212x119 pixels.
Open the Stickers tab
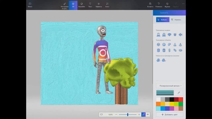81,5
